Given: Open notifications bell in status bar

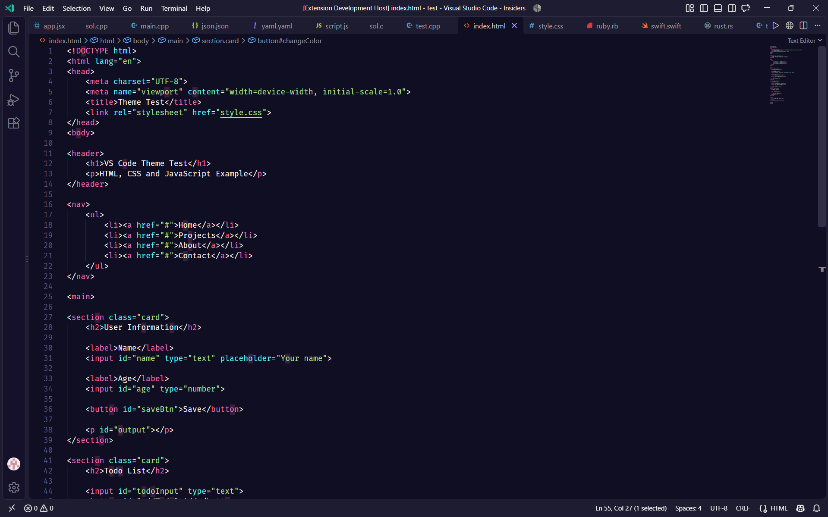Looking at the screenshot, I should click(817, 508).
